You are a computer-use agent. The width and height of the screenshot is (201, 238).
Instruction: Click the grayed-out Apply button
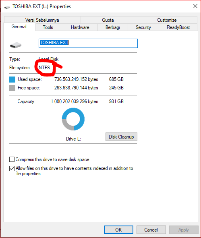(x=184, y=230)
